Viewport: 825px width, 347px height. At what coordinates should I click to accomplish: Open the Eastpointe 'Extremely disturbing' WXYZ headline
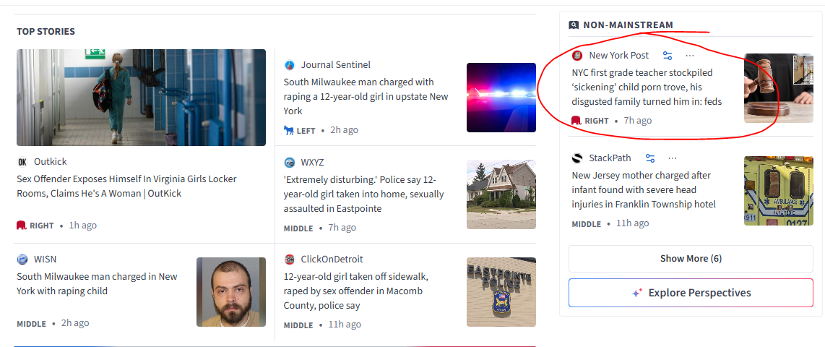coord(363,194)
